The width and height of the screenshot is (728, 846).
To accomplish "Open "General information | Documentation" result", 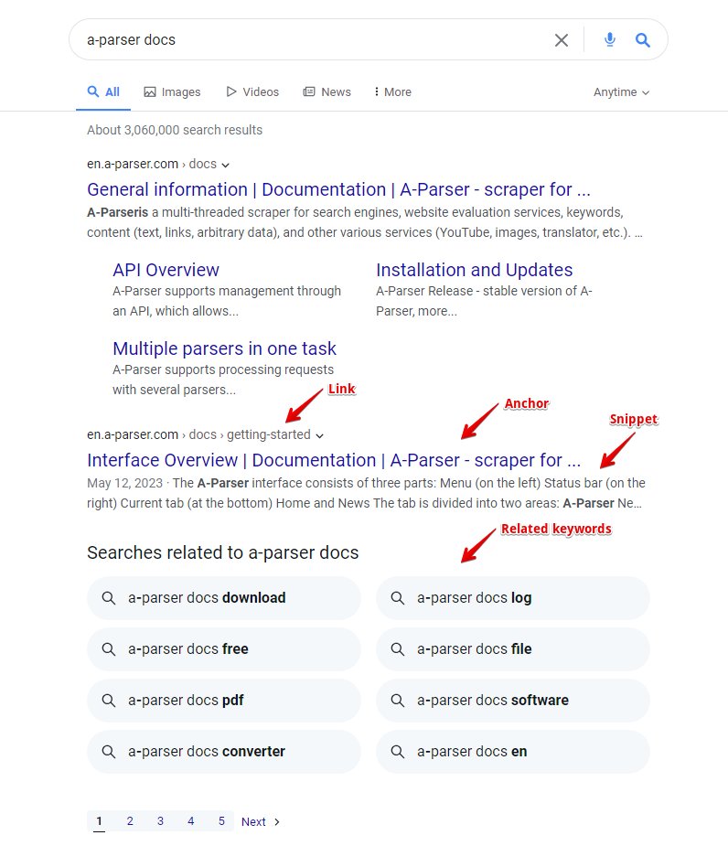I will 338,190.
